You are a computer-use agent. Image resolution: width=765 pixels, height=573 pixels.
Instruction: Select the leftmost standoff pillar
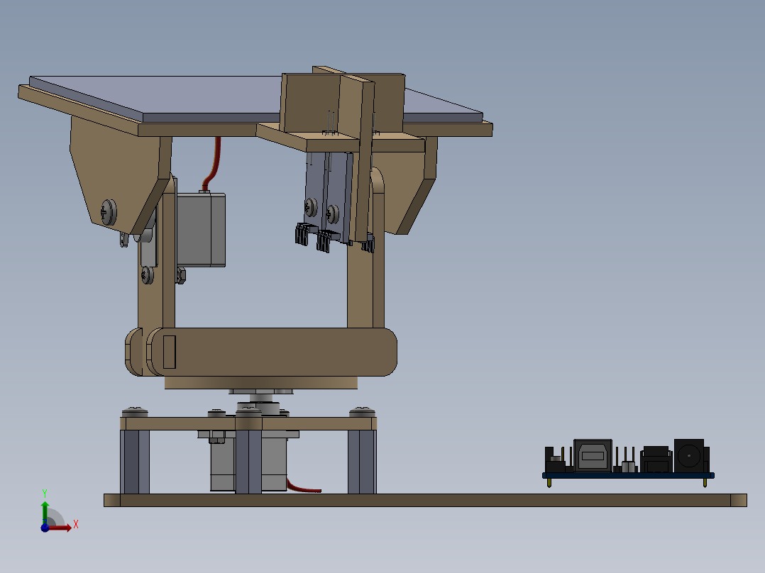135,462
